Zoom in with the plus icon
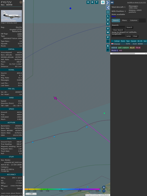Viewport: 147px width, 196px height. pos(104,187)
